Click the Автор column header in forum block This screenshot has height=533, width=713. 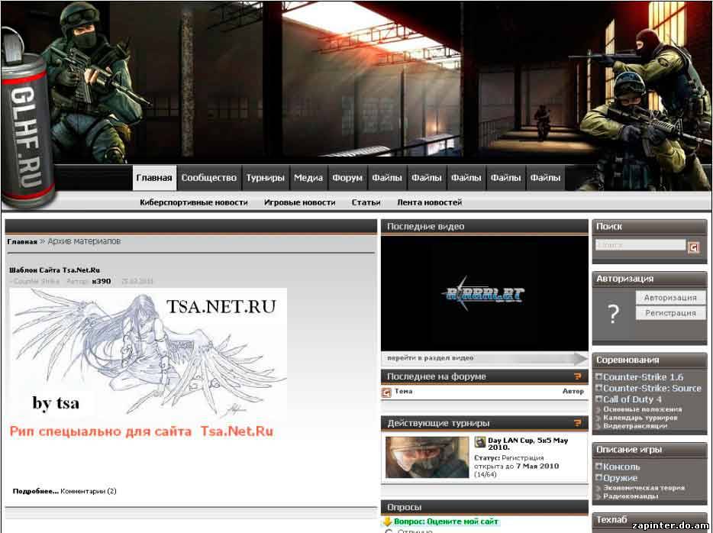(x=573, y=391)
